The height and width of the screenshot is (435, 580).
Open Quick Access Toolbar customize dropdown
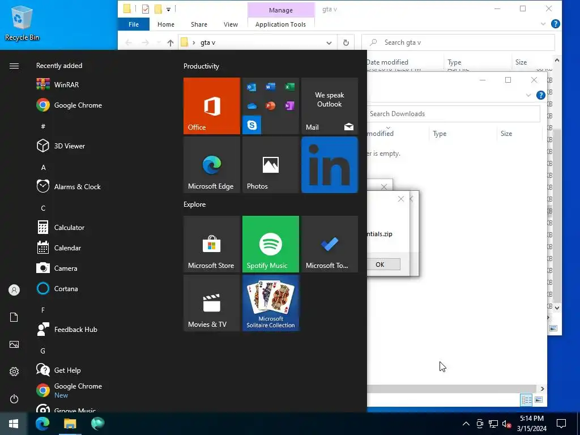pyautogui.click(x=168, y=9)
